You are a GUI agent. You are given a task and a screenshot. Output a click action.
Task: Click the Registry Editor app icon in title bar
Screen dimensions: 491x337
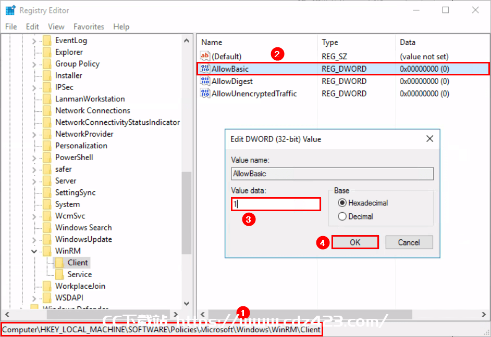pos(10,10)
